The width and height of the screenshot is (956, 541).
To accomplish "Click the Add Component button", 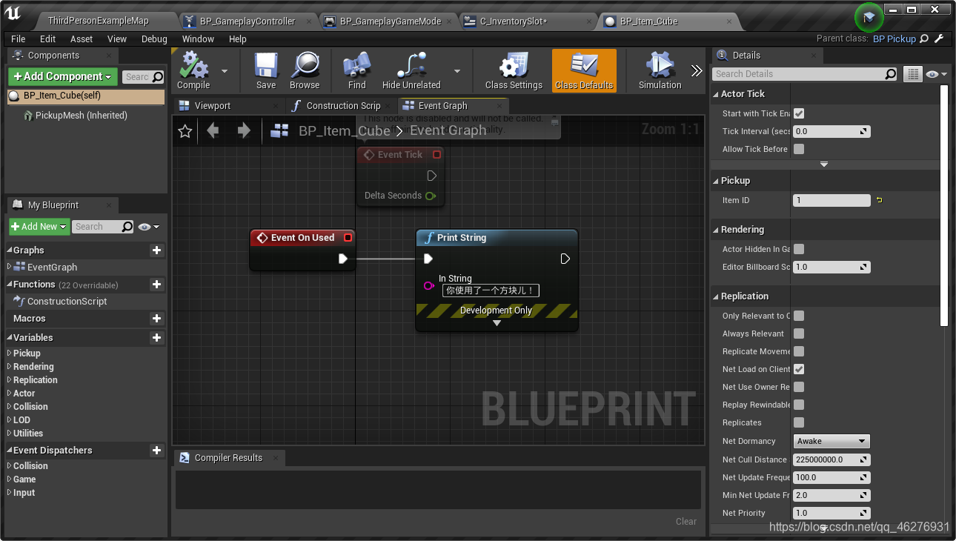I will click(62, 76).
